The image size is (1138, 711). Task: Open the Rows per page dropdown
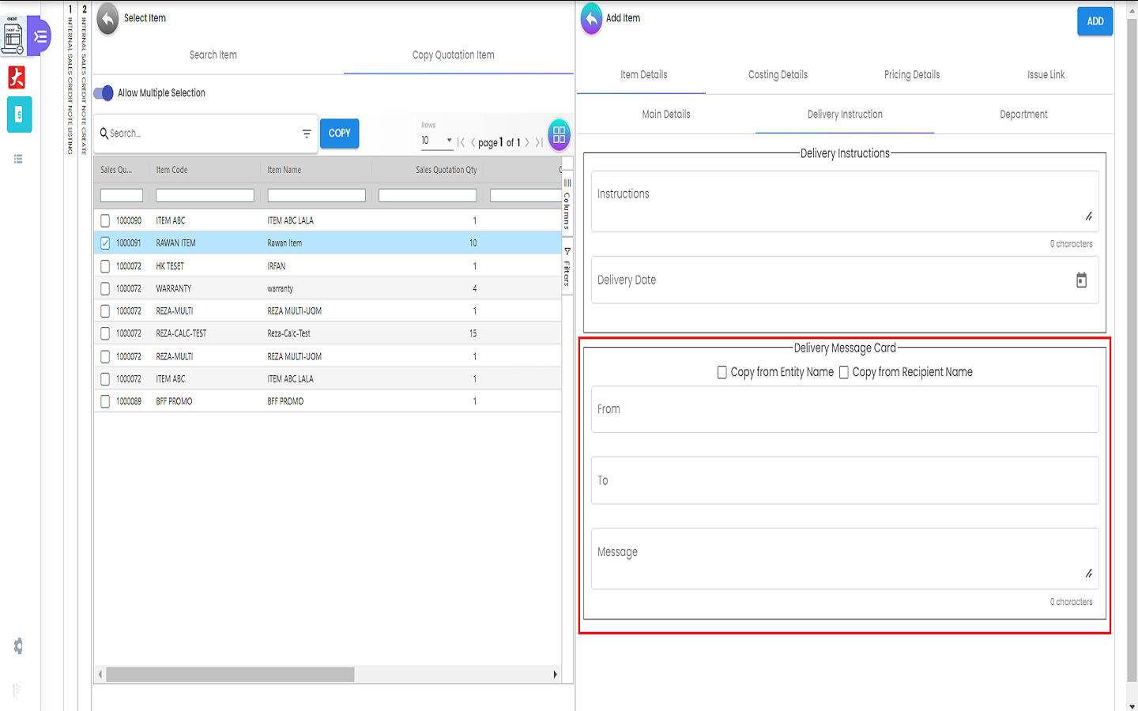point(437,141)
